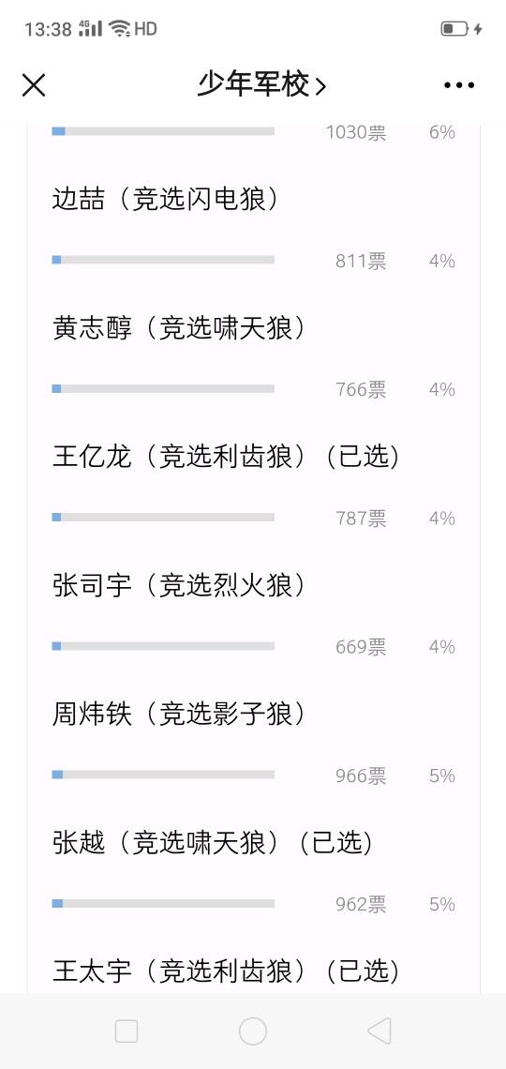Image resolution: width=506 pixels, height=1069 pixels.
Task: Tap the 5% label beside 962票
Action: [442, 904]
